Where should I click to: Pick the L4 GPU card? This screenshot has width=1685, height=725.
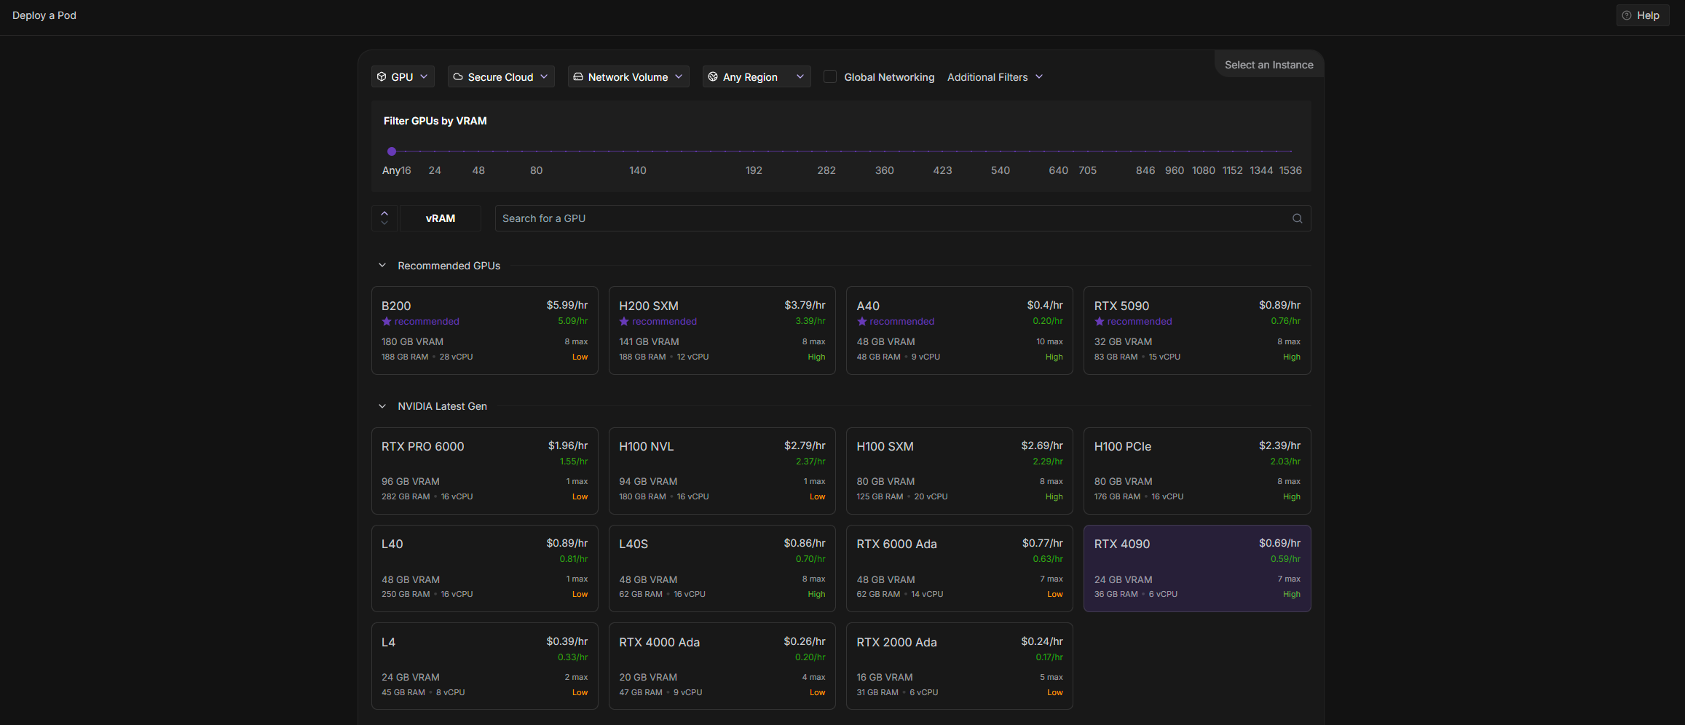(x=485, y=666)
